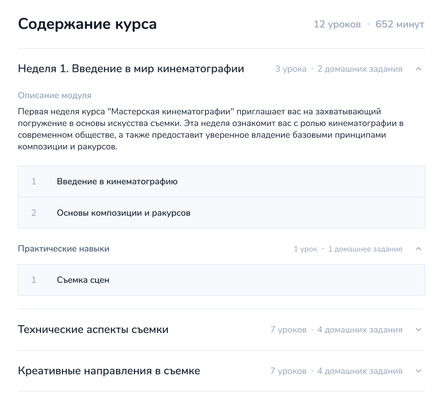Click the Описание модуля label
The width and height of the screenshot is (443, 405).
(x=55, y=95)
